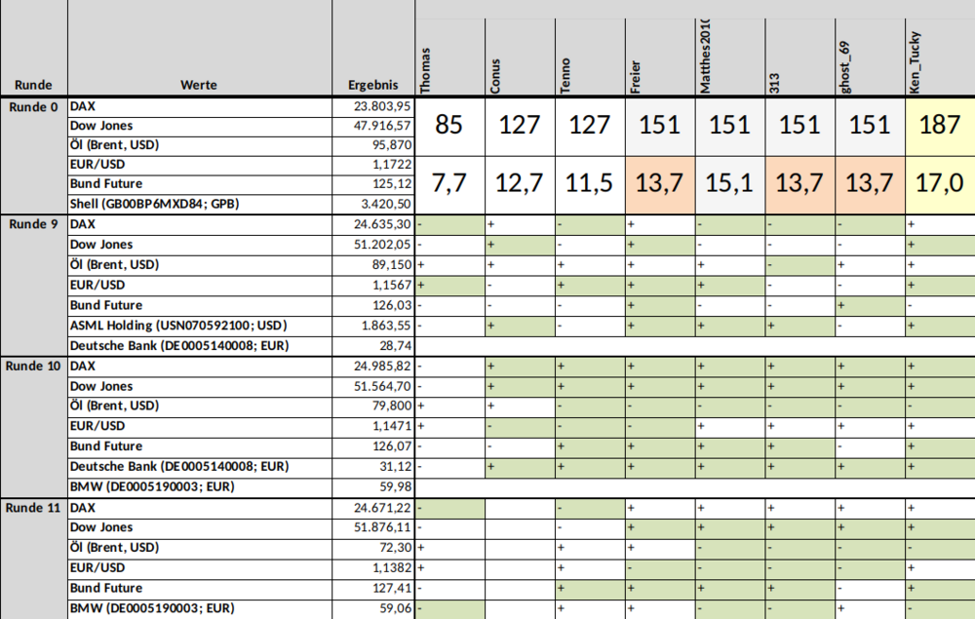Click Freier's orange cell showing 13,7

coord(660,183)
